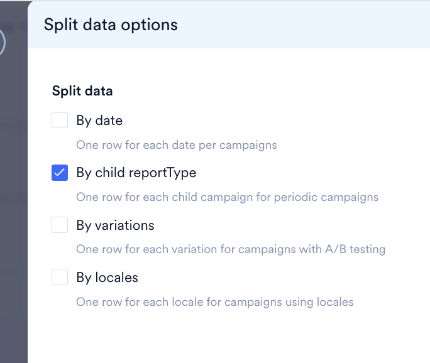The width and height of the screenshot is (430, 363).
Task: Click the A/B testing variation description
Action: click(230, 249)
